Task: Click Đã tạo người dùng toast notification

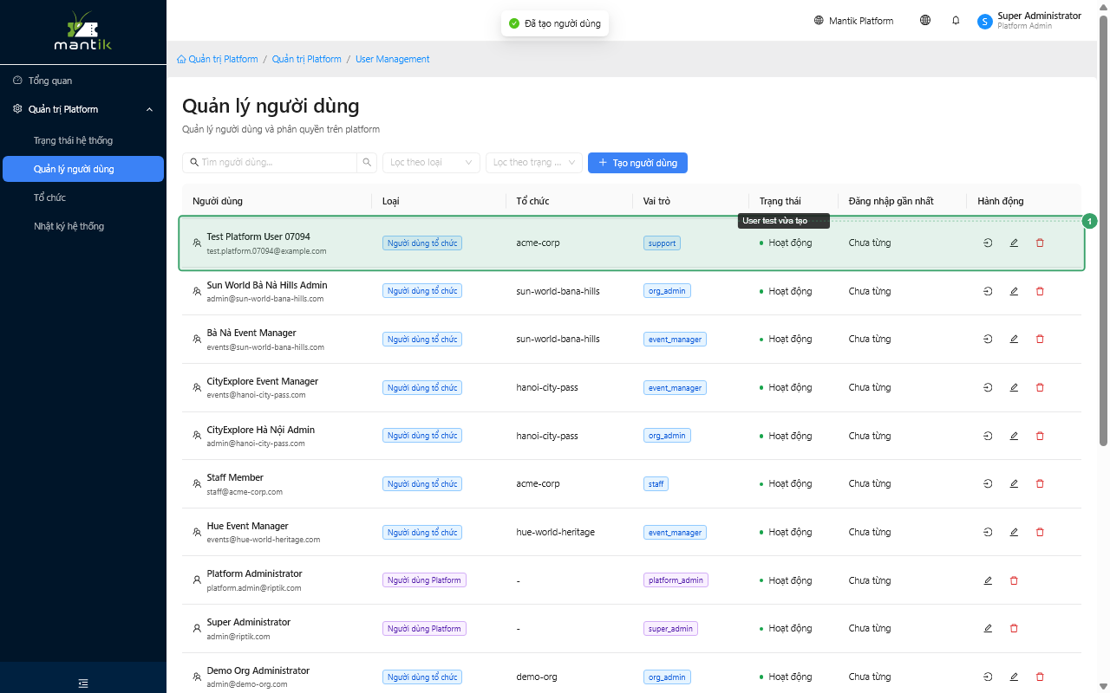Action: coord(555,23)
